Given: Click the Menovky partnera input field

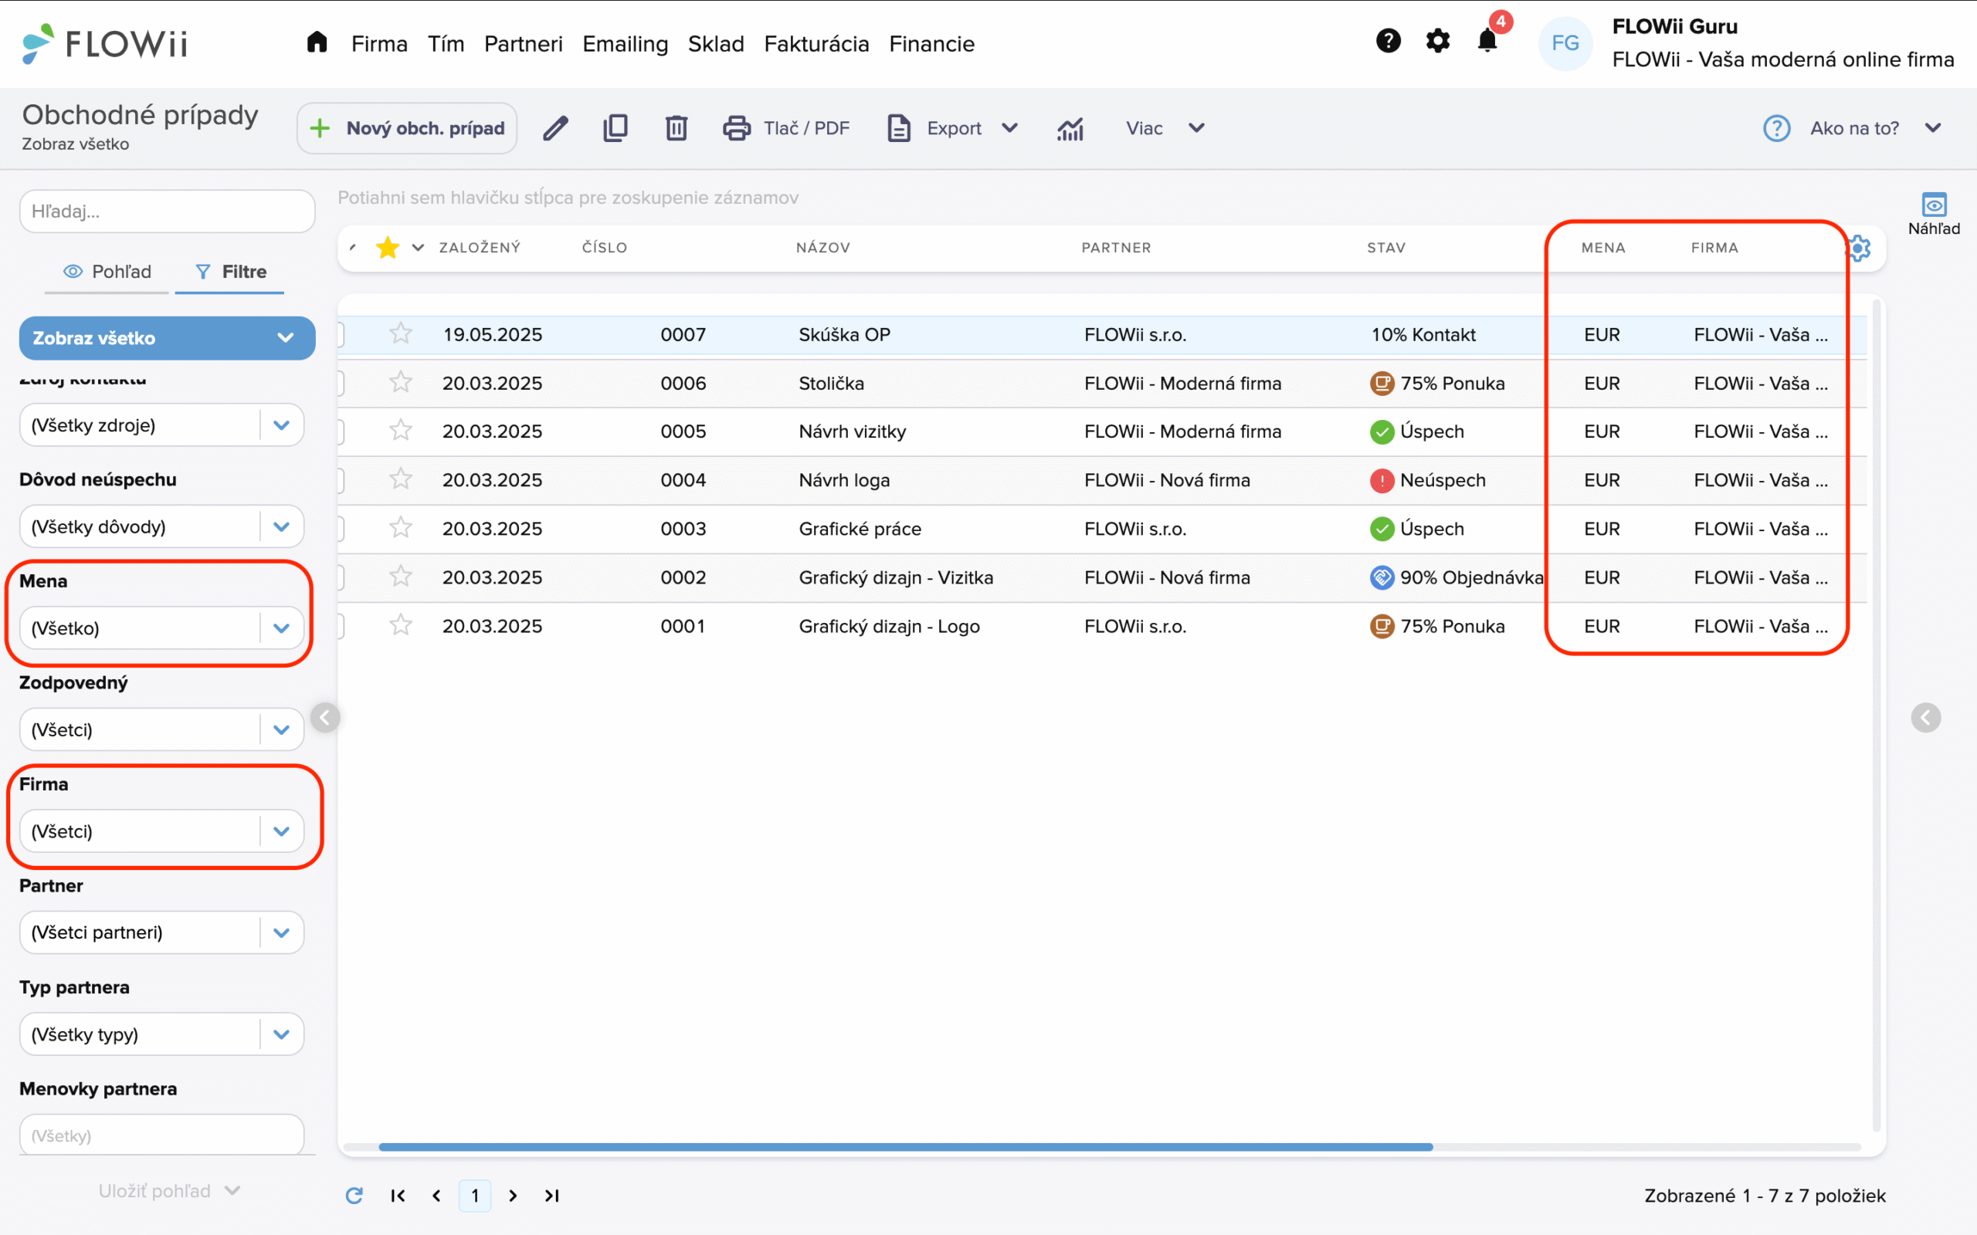Looking at the screenshot, I should 161,1135.
